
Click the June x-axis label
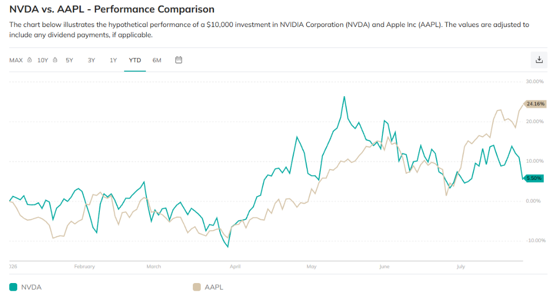(x=385, y=266)
